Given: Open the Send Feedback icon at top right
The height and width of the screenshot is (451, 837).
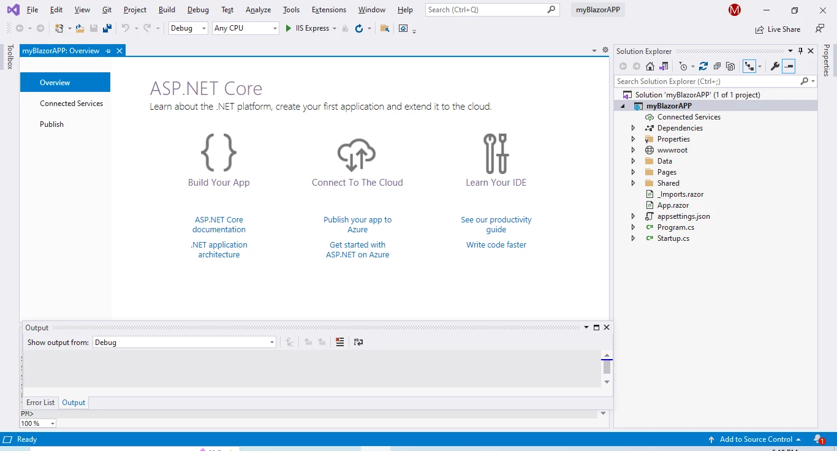Looking at the screenshot, I should pyautogui.click(x=819, y=28).
